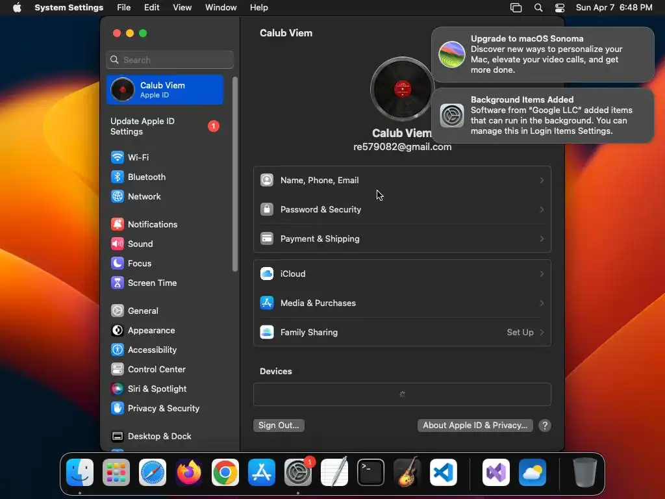Click the date and time clock
665x499 pixels.
point(614,8)
